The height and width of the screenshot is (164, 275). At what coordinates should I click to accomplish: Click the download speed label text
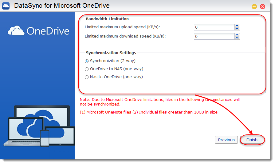125,36
